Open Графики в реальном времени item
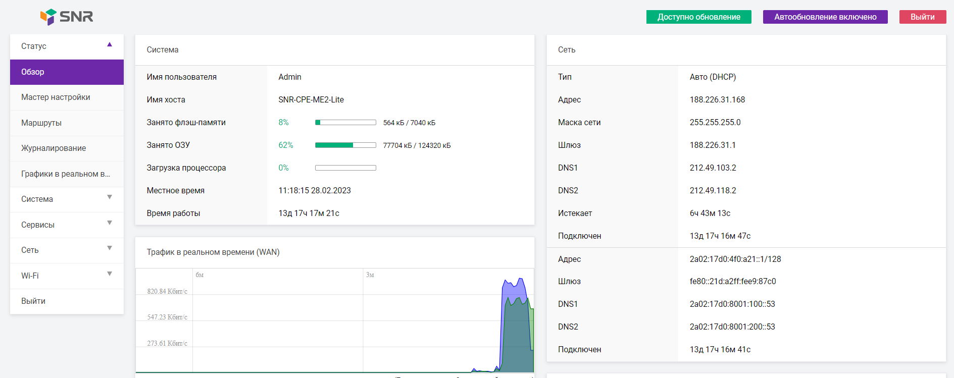Screen dimensions: 954x378 click(65, 174)
